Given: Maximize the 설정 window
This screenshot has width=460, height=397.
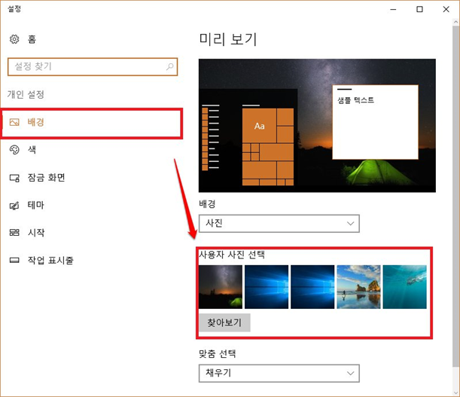Looking at the screenshot, I should pos(419,9).
